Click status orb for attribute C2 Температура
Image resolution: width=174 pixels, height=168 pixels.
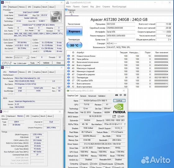(x=68, y=77)
